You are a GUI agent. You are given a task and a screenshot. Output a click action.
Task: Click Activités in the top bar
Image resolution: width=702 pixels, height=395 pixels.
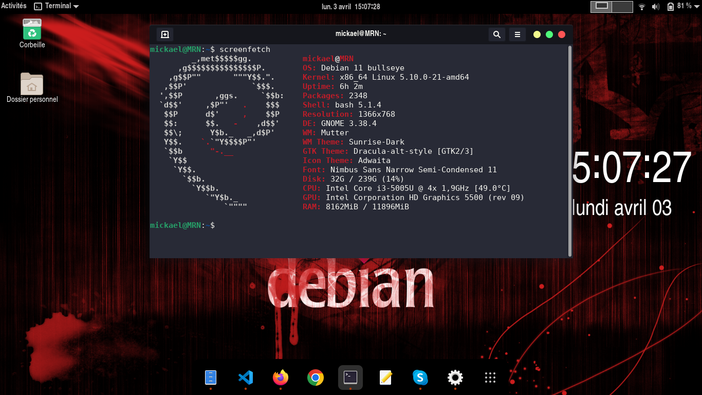point(14,6)
